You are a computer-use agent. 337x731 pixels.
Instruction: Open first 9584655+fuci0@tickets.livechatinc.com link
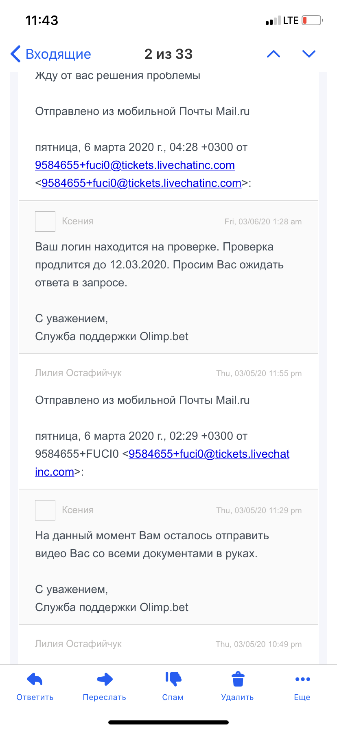click(x=135, y=165)
